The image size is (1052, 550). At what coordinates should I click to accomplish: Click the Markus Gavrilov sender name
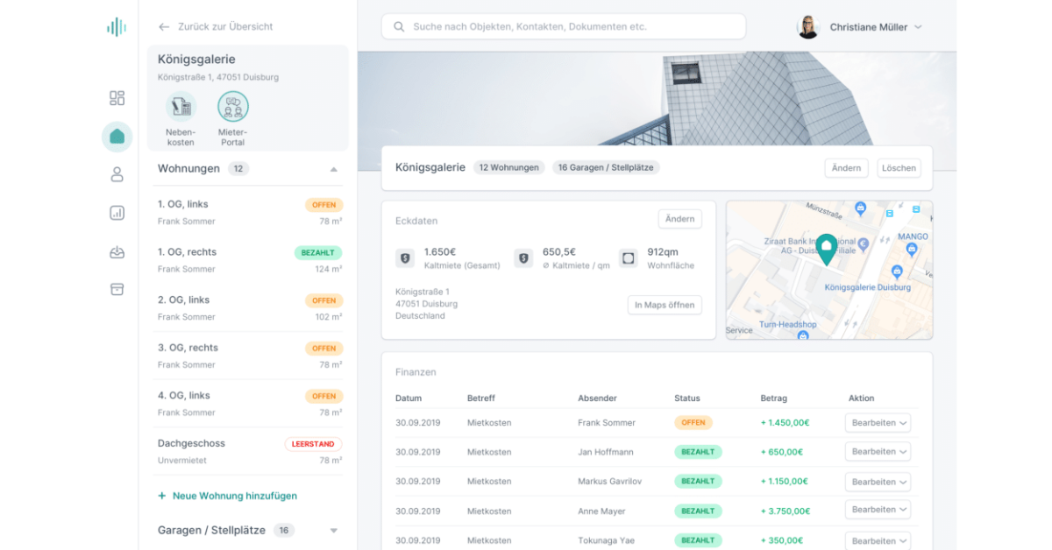(612, 482)
